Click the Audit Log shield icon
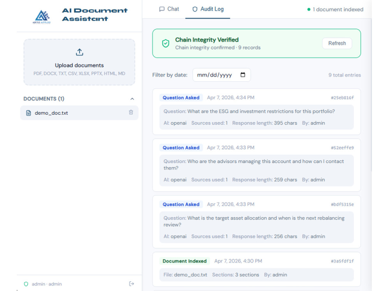 click(x=195, y=9)
